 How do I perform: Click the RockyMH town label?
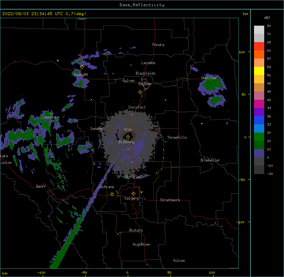[x=81, y=74]
